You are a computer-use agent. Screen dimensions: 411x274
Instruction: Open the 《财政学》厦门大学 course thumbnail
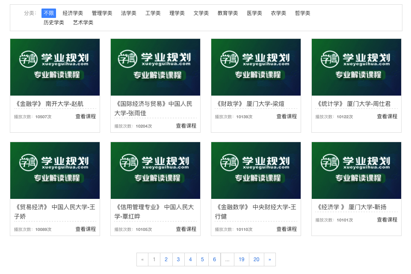[256, 67]
